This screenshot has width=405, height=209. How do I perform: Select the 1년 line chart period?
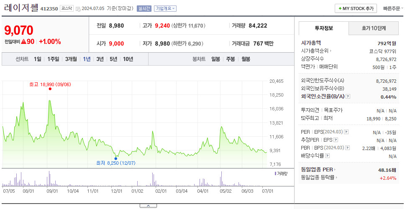pyautogui.click(x=87, y=59)
